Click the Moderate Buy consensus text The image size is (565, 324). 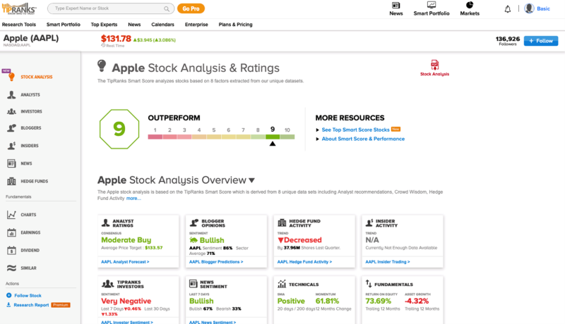click(126, 240)
